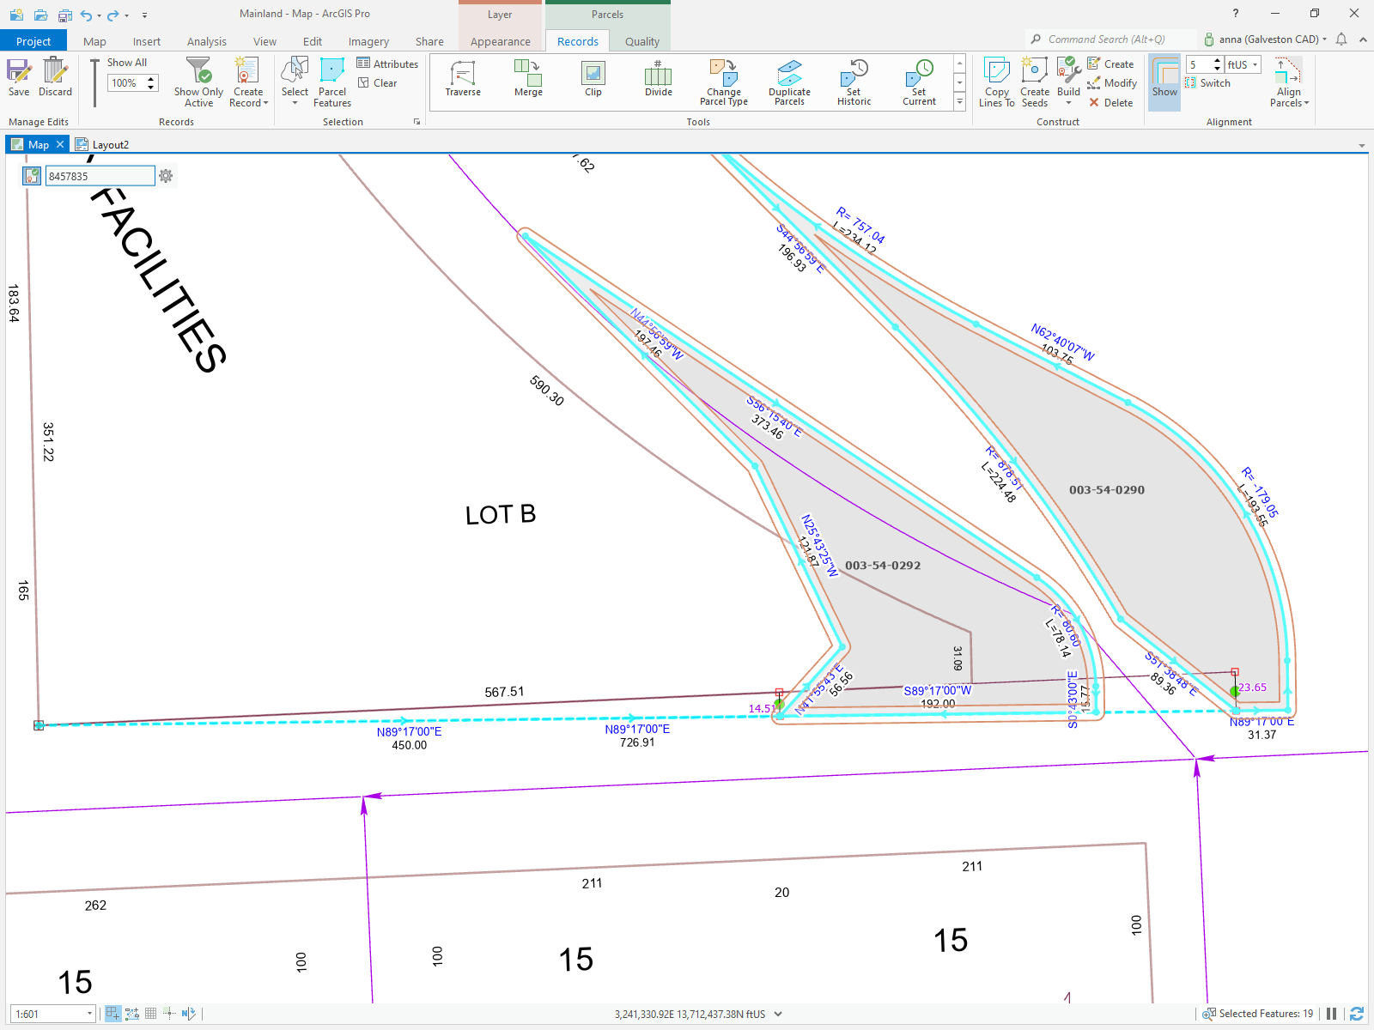Discard pending edits

(x=55, y=77)
